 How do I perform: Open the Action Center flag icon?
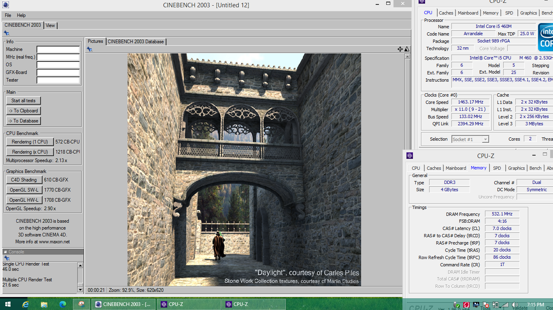point(486,305)
